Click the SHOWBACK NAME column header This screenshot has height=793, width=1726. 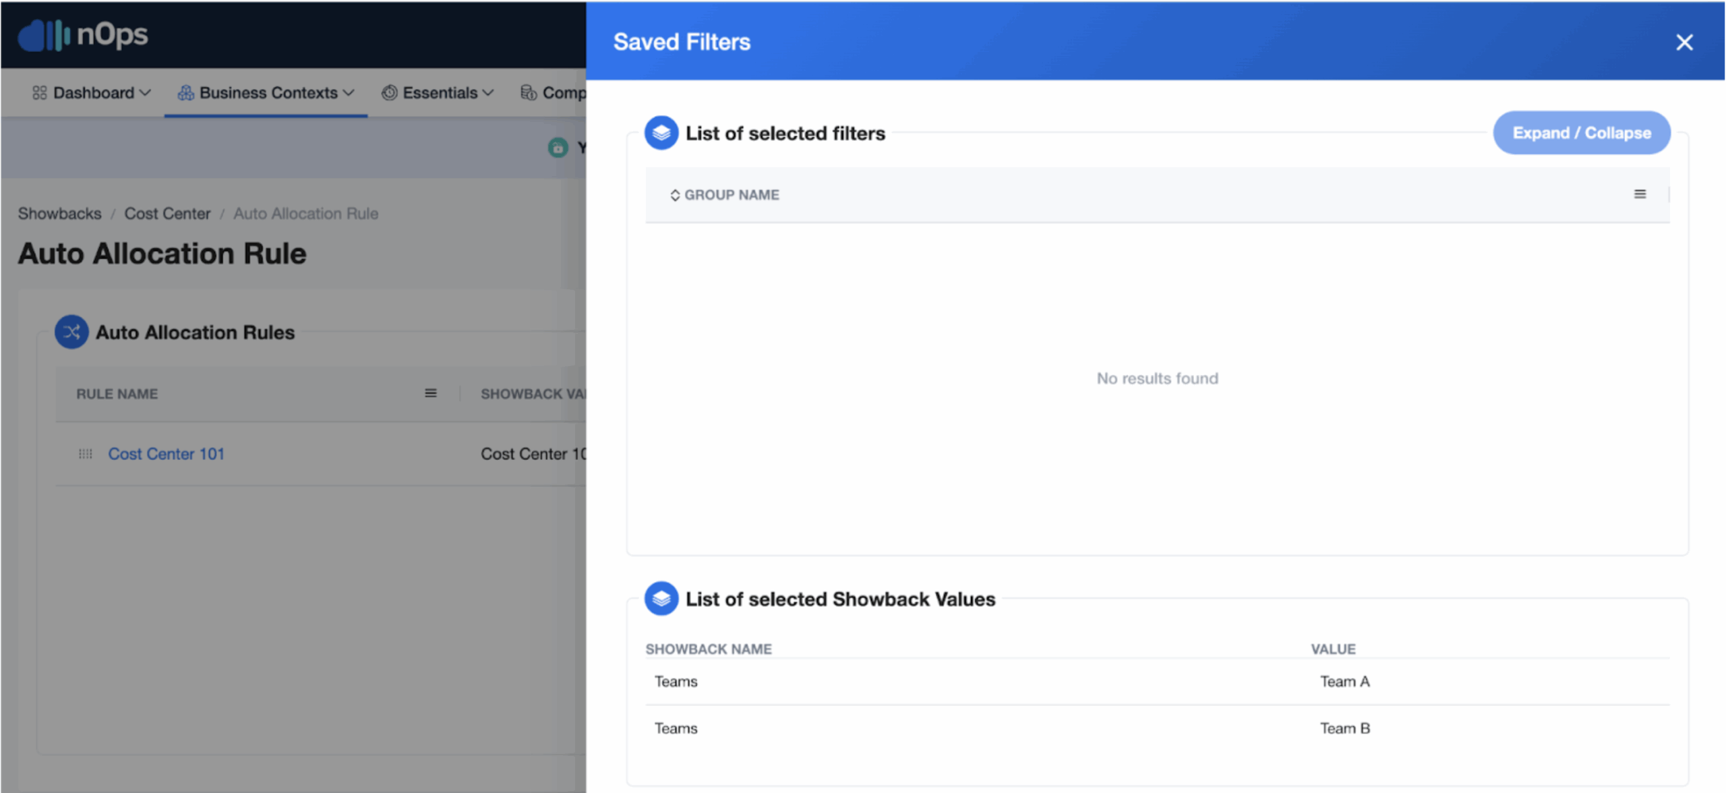coord(708,649)
